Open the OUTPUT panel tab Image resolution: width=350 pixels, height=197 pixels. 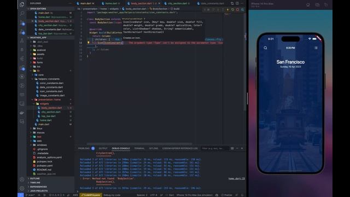click(x=103, y=148)
